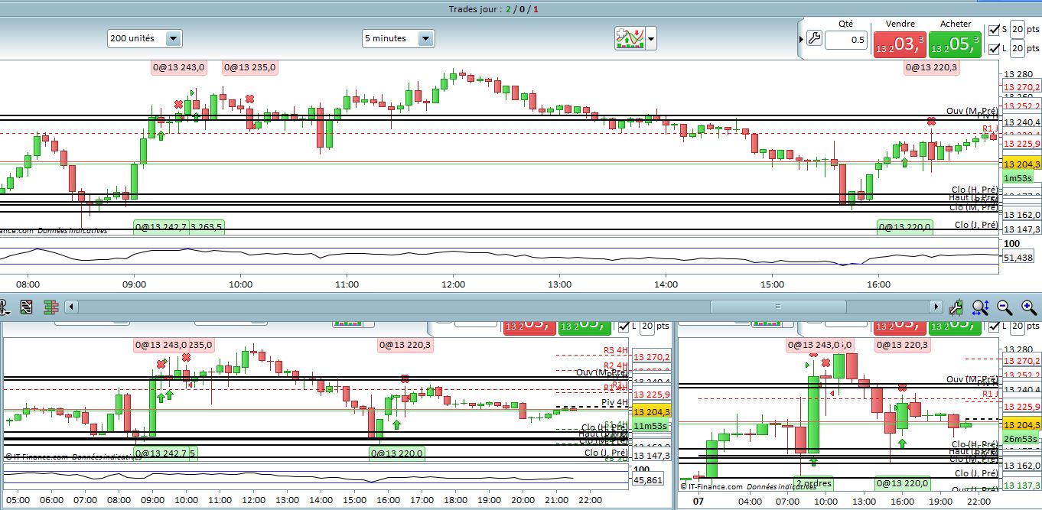Click the 12:00 time label on top chart axis
This screenshot has width=1042, height=510.
click(x=453, y=284)
